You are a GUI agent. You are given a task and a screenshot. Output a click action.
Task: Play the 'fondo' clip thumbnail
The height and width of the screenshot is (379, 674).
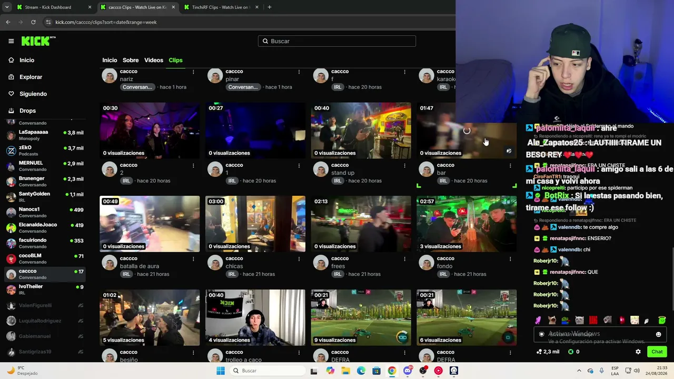(x=467, y=224)
